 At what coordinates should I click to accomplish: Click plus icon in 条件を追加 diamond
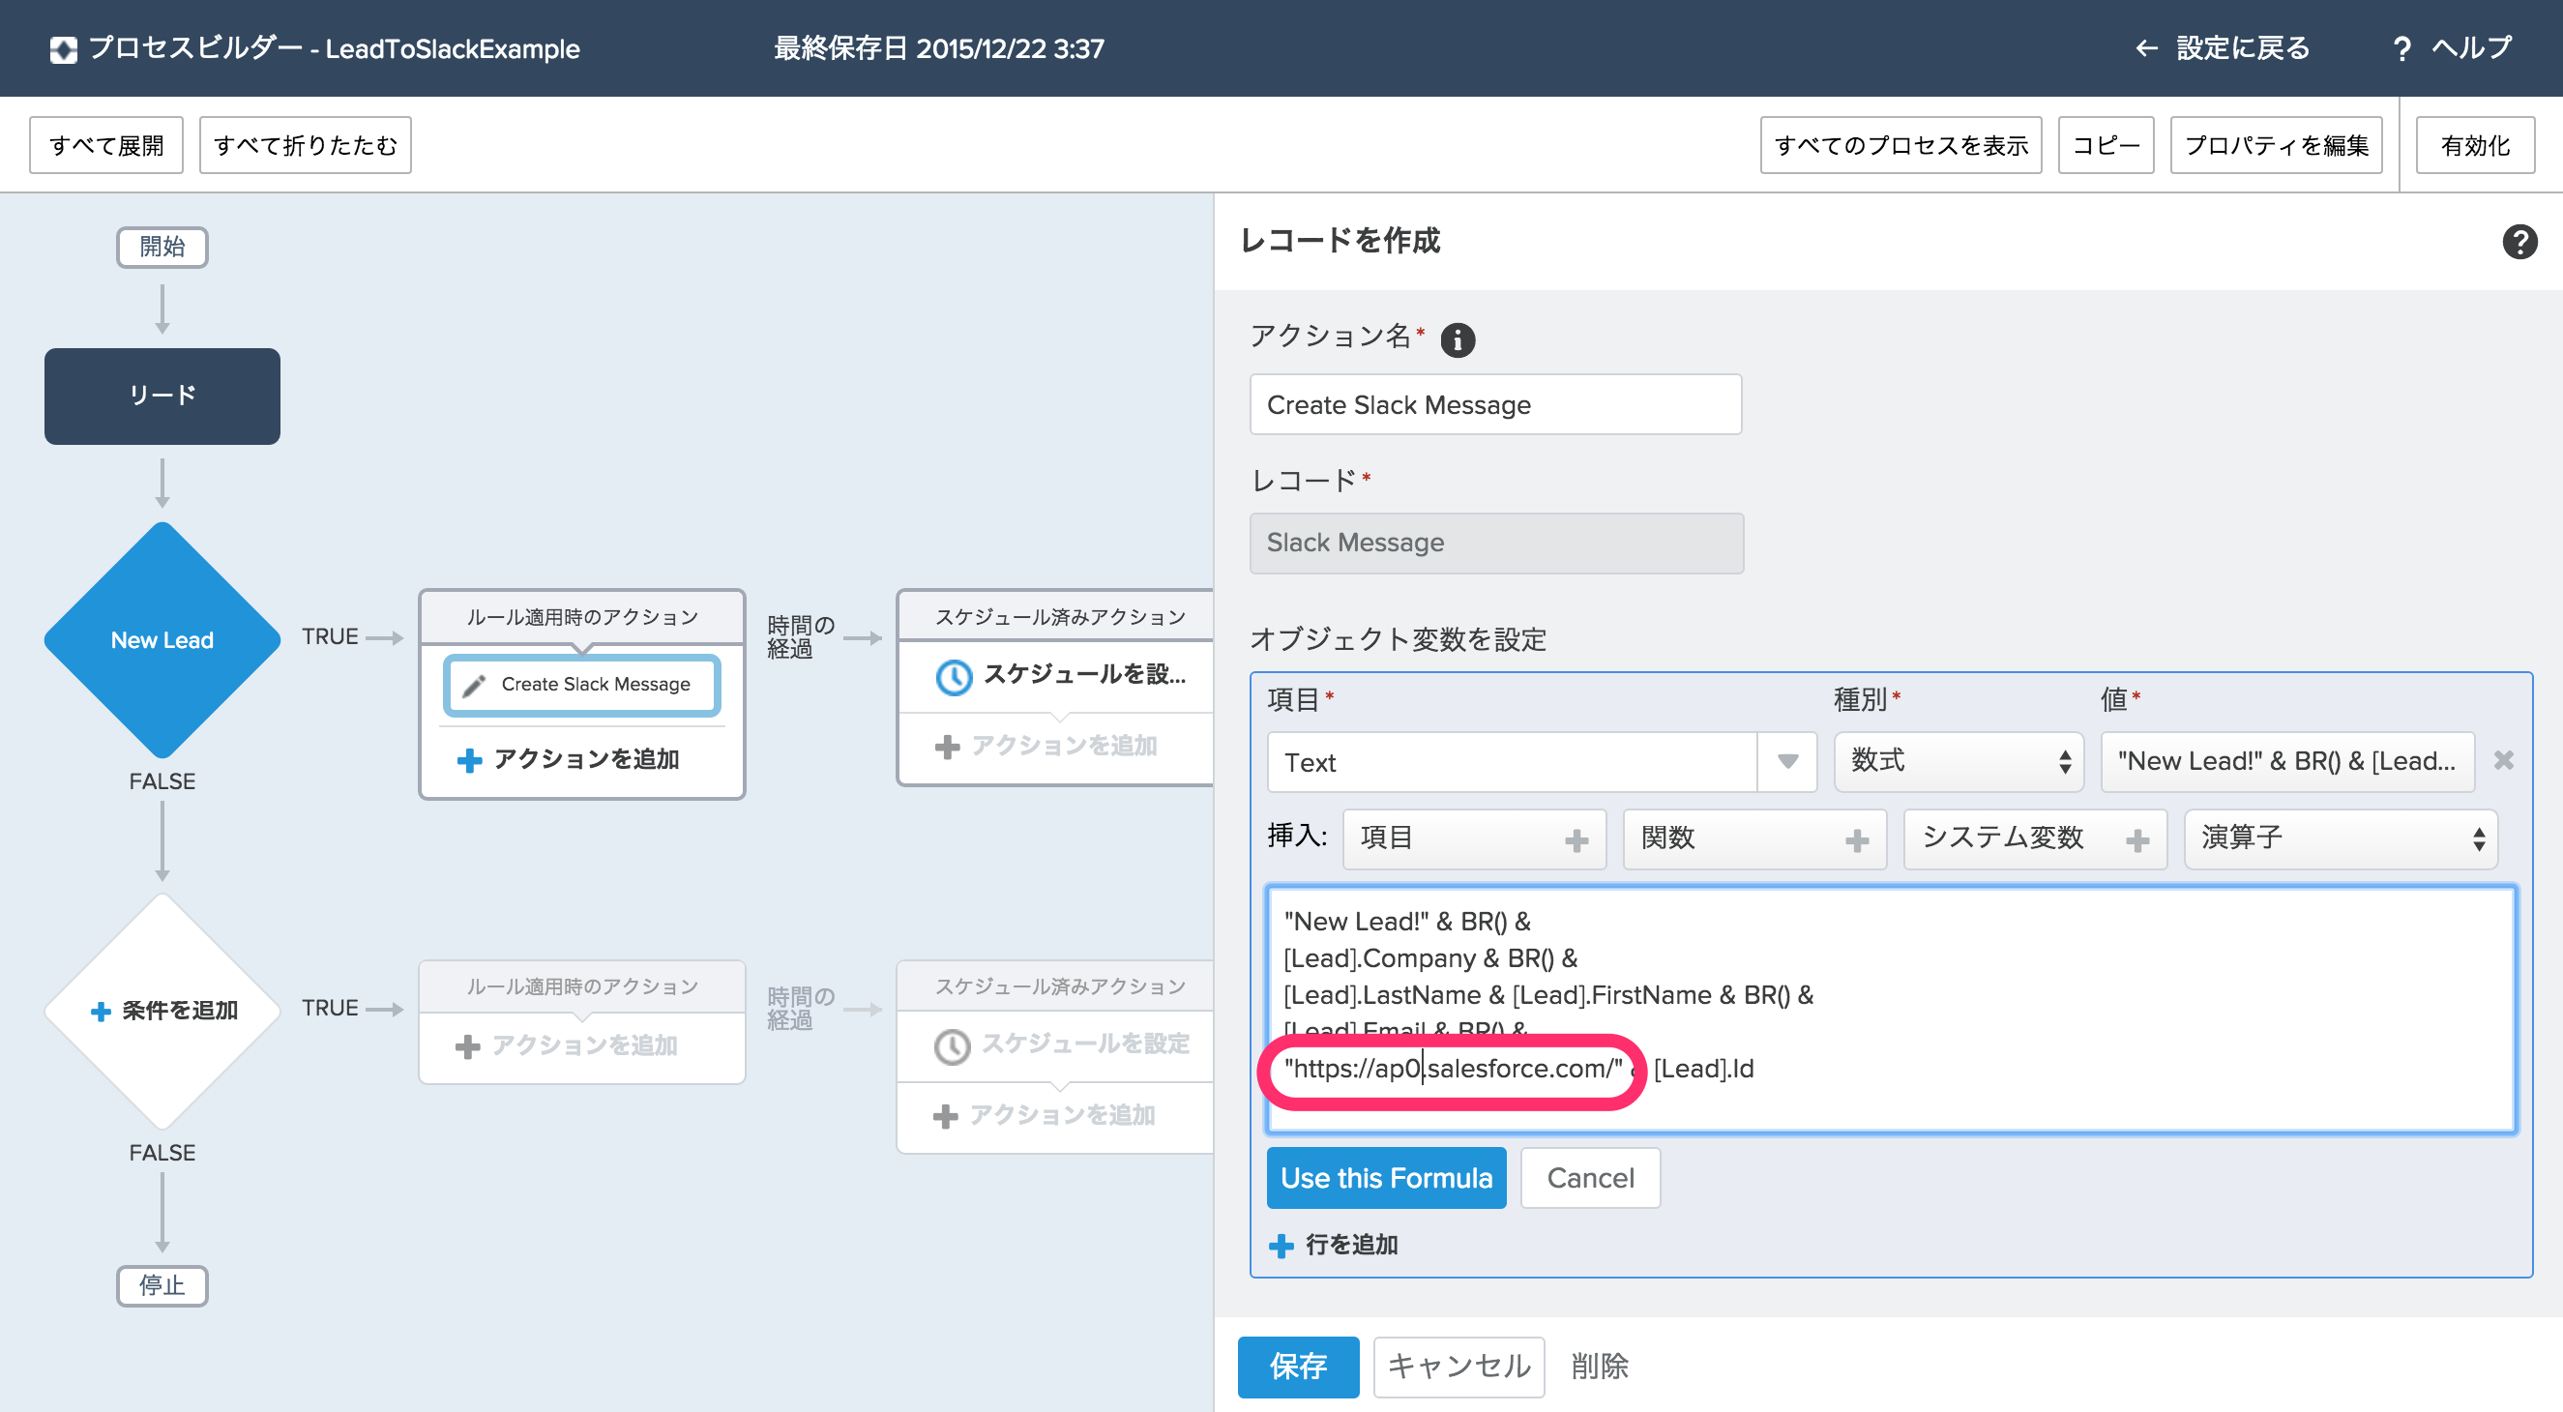(x=101, y=1011)
